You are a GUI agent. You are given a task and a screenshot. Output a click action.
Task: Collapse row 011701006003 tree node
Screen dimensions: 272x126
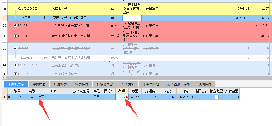pyautogui.click(x=15, y=9)
